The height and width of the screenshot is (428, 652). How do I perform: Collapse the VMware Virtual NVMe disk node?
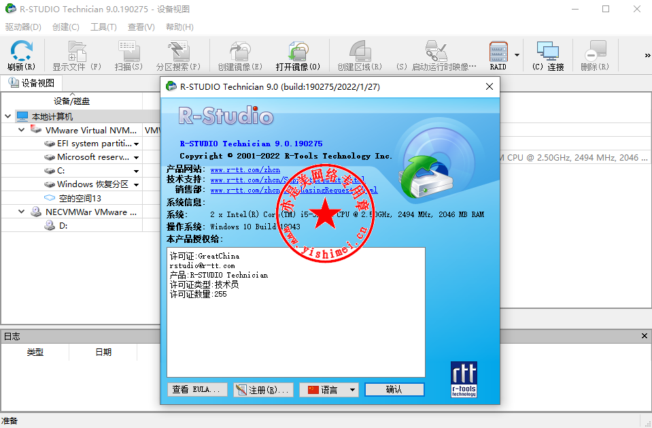(x=22, y=130)
